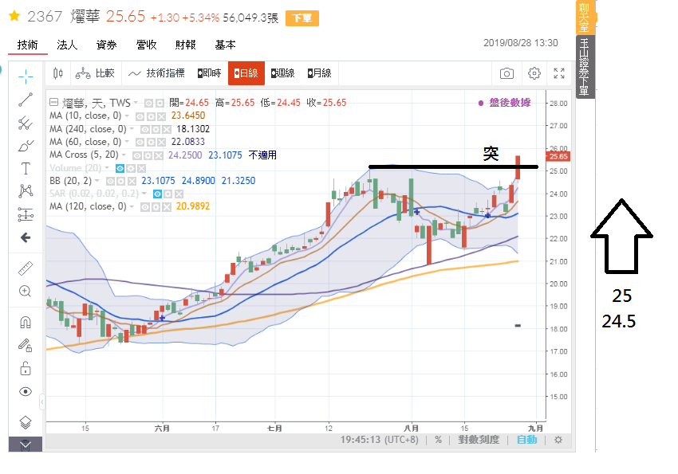
Task: Open chart settings gear in top toolbar
Action: 534,73
